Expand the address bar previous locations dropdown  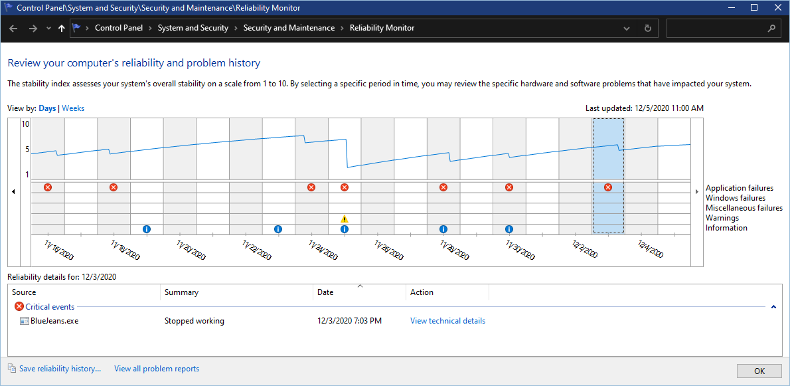click(627, 29)
